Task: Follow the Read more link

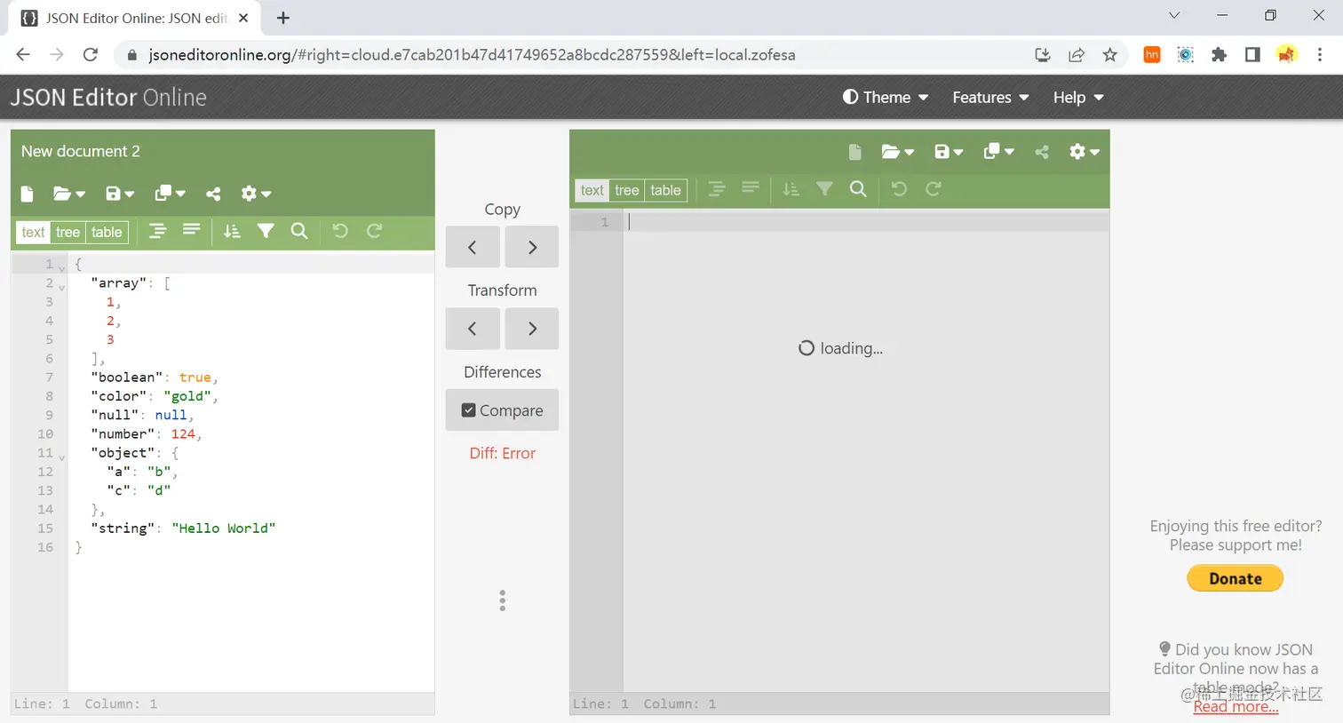Action: click(x=1236, y=707)
